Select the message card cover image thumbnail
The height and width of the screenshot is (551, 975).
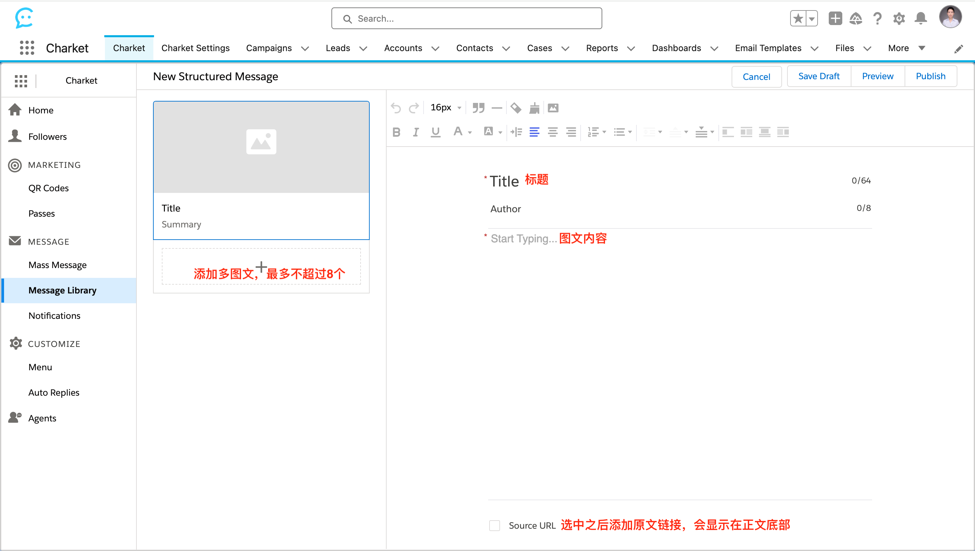point(261,147)
